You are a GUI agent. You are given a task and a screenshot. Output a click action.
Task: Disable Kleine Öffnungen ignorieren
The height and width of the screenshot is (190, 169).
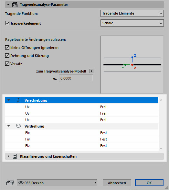[7, 48]
